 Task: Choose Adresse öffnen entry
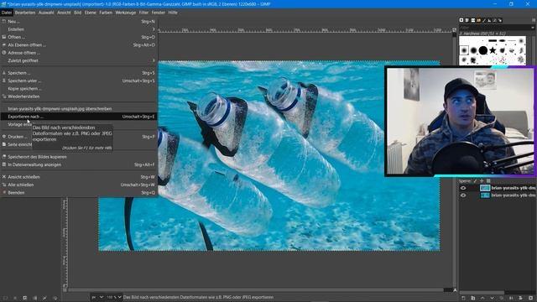78,53
